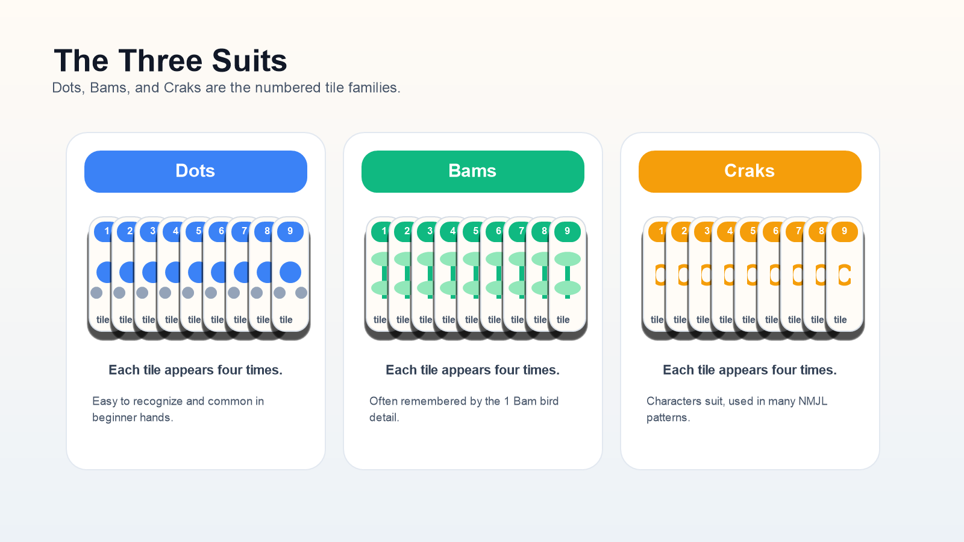This screenshot has height=542, width=964.
Task: Click the bamboo symbol on Bams 9 tile
Action: pyautogui.click(x=568, y=275)
